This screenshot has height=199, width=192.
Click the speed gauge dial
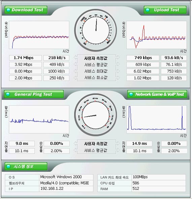click(96, 30)
